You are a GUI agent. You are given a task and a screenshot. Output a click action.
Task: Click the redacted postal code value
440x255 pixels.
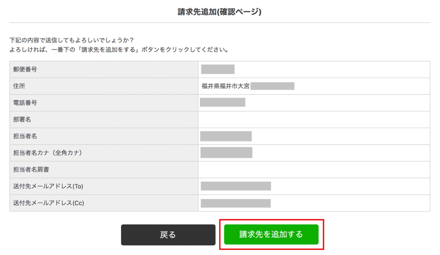pos(218,69)
